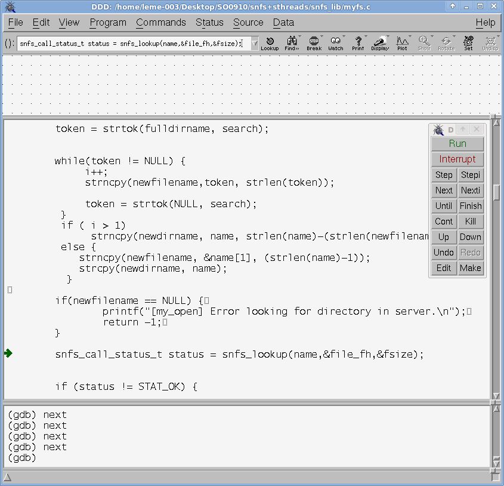The height and width of the screenshot is (486, 504).
Task: Click the Find toolbar icon
Action: 292,44
